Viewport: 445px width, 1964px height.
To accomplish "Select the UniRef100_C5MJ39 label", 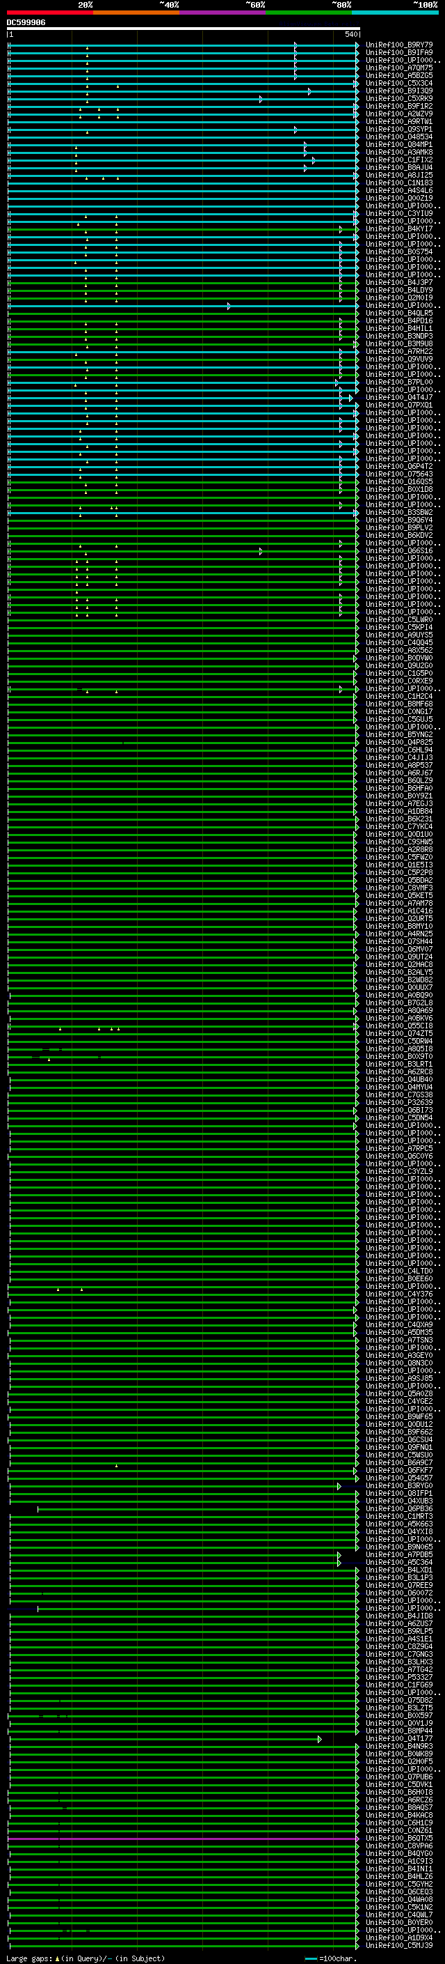I will coord(399,1947).
